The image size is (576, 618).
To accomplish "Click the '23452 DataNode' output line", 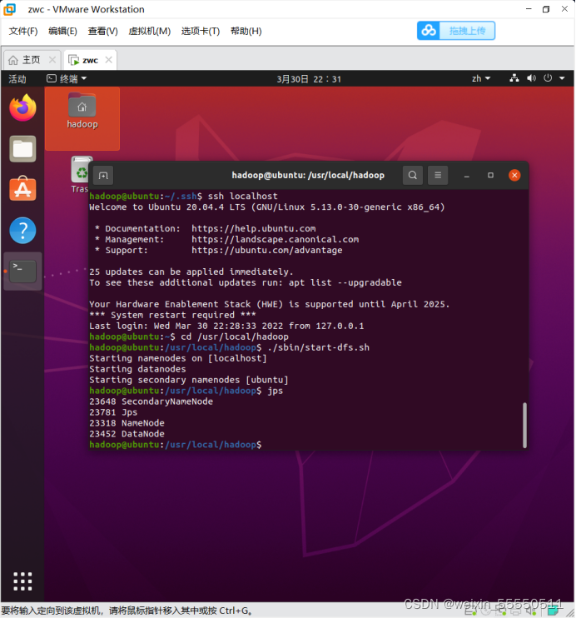I will [127, 434].
